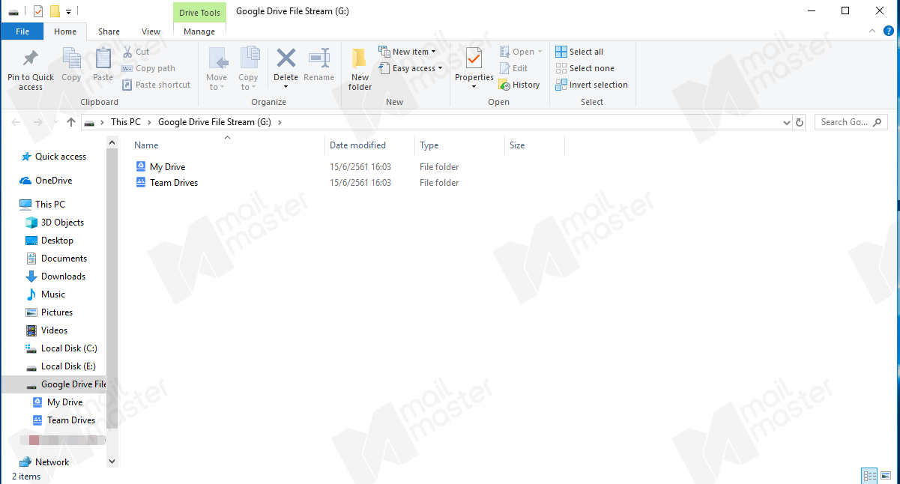Open the Help question mark icon

(x=889, y=31)
